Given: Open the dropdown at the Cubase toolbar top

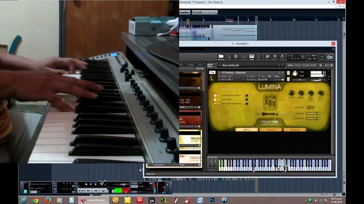Looking at the screenshot, I should click(x=205, y=12).
